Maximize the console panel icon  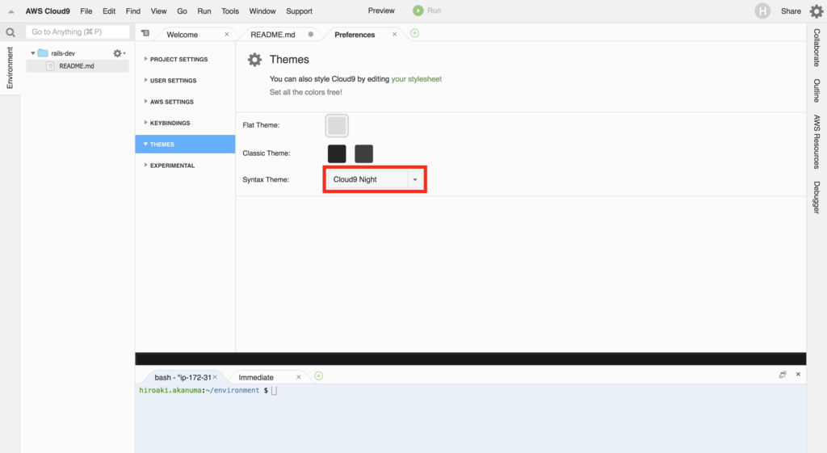pyautogui.click(x=783, y=375)
